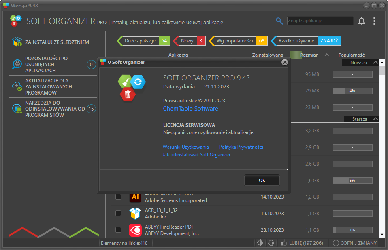388x250 pixels.
Task: Open the three-dot main menu
Action: (x=374, y=21)
